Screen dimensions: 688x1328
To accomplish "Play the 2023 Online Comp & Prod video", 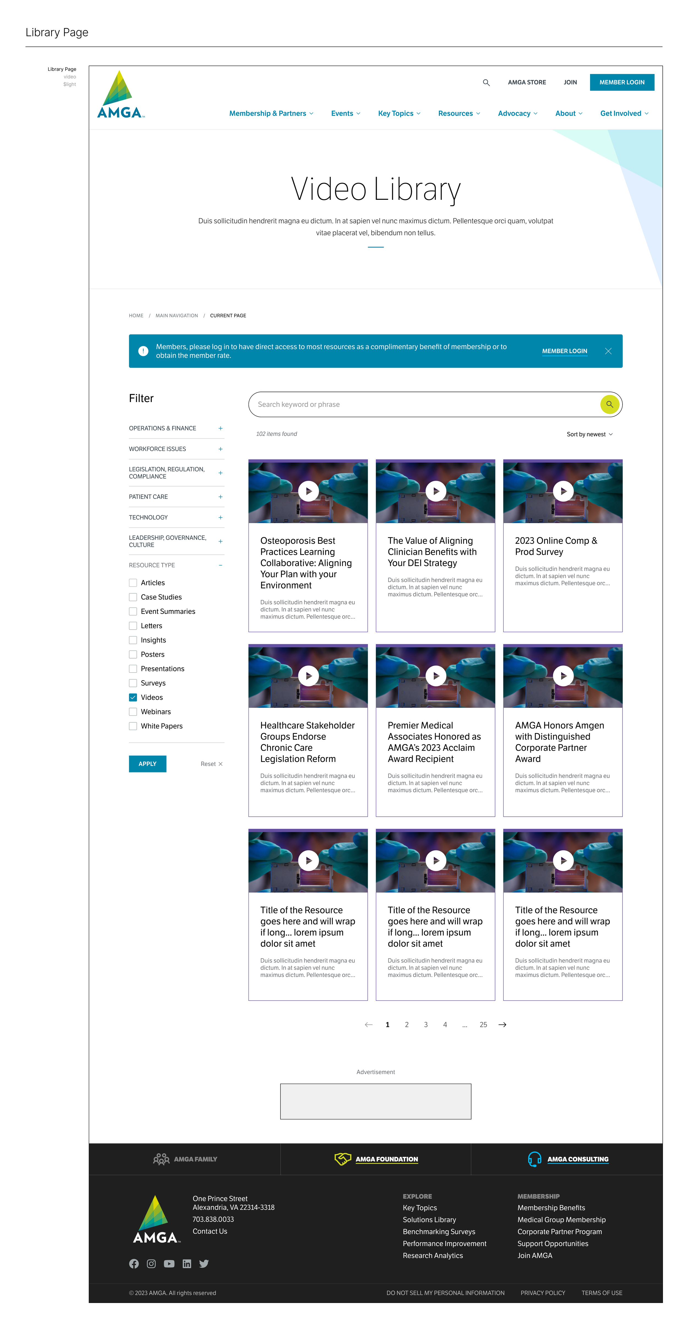I will (x=563, y=491).
